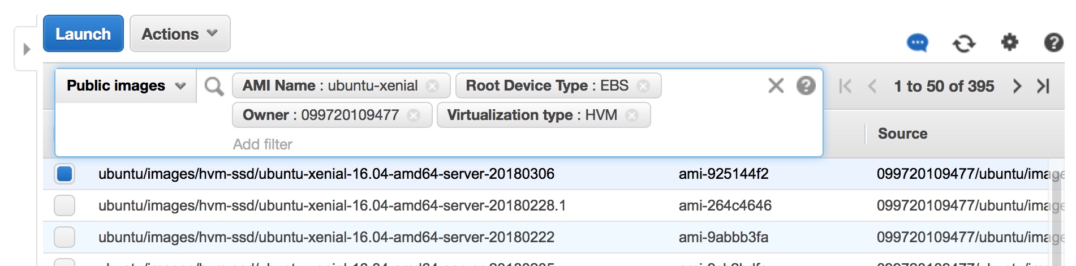1076x266 pixels.
Task: Uncheck the server-20180306 image checkbox
Action: tap(64, 174)
